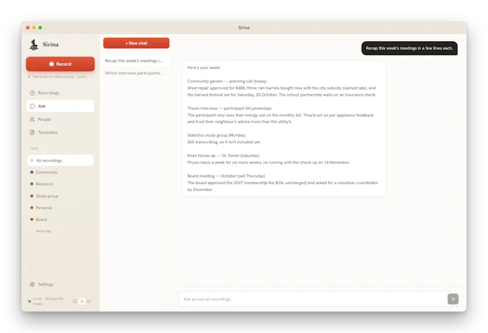Click the 'Statistics study group (Monday)' heading
The image size is (488, 333).
click(x=217, y=135)
